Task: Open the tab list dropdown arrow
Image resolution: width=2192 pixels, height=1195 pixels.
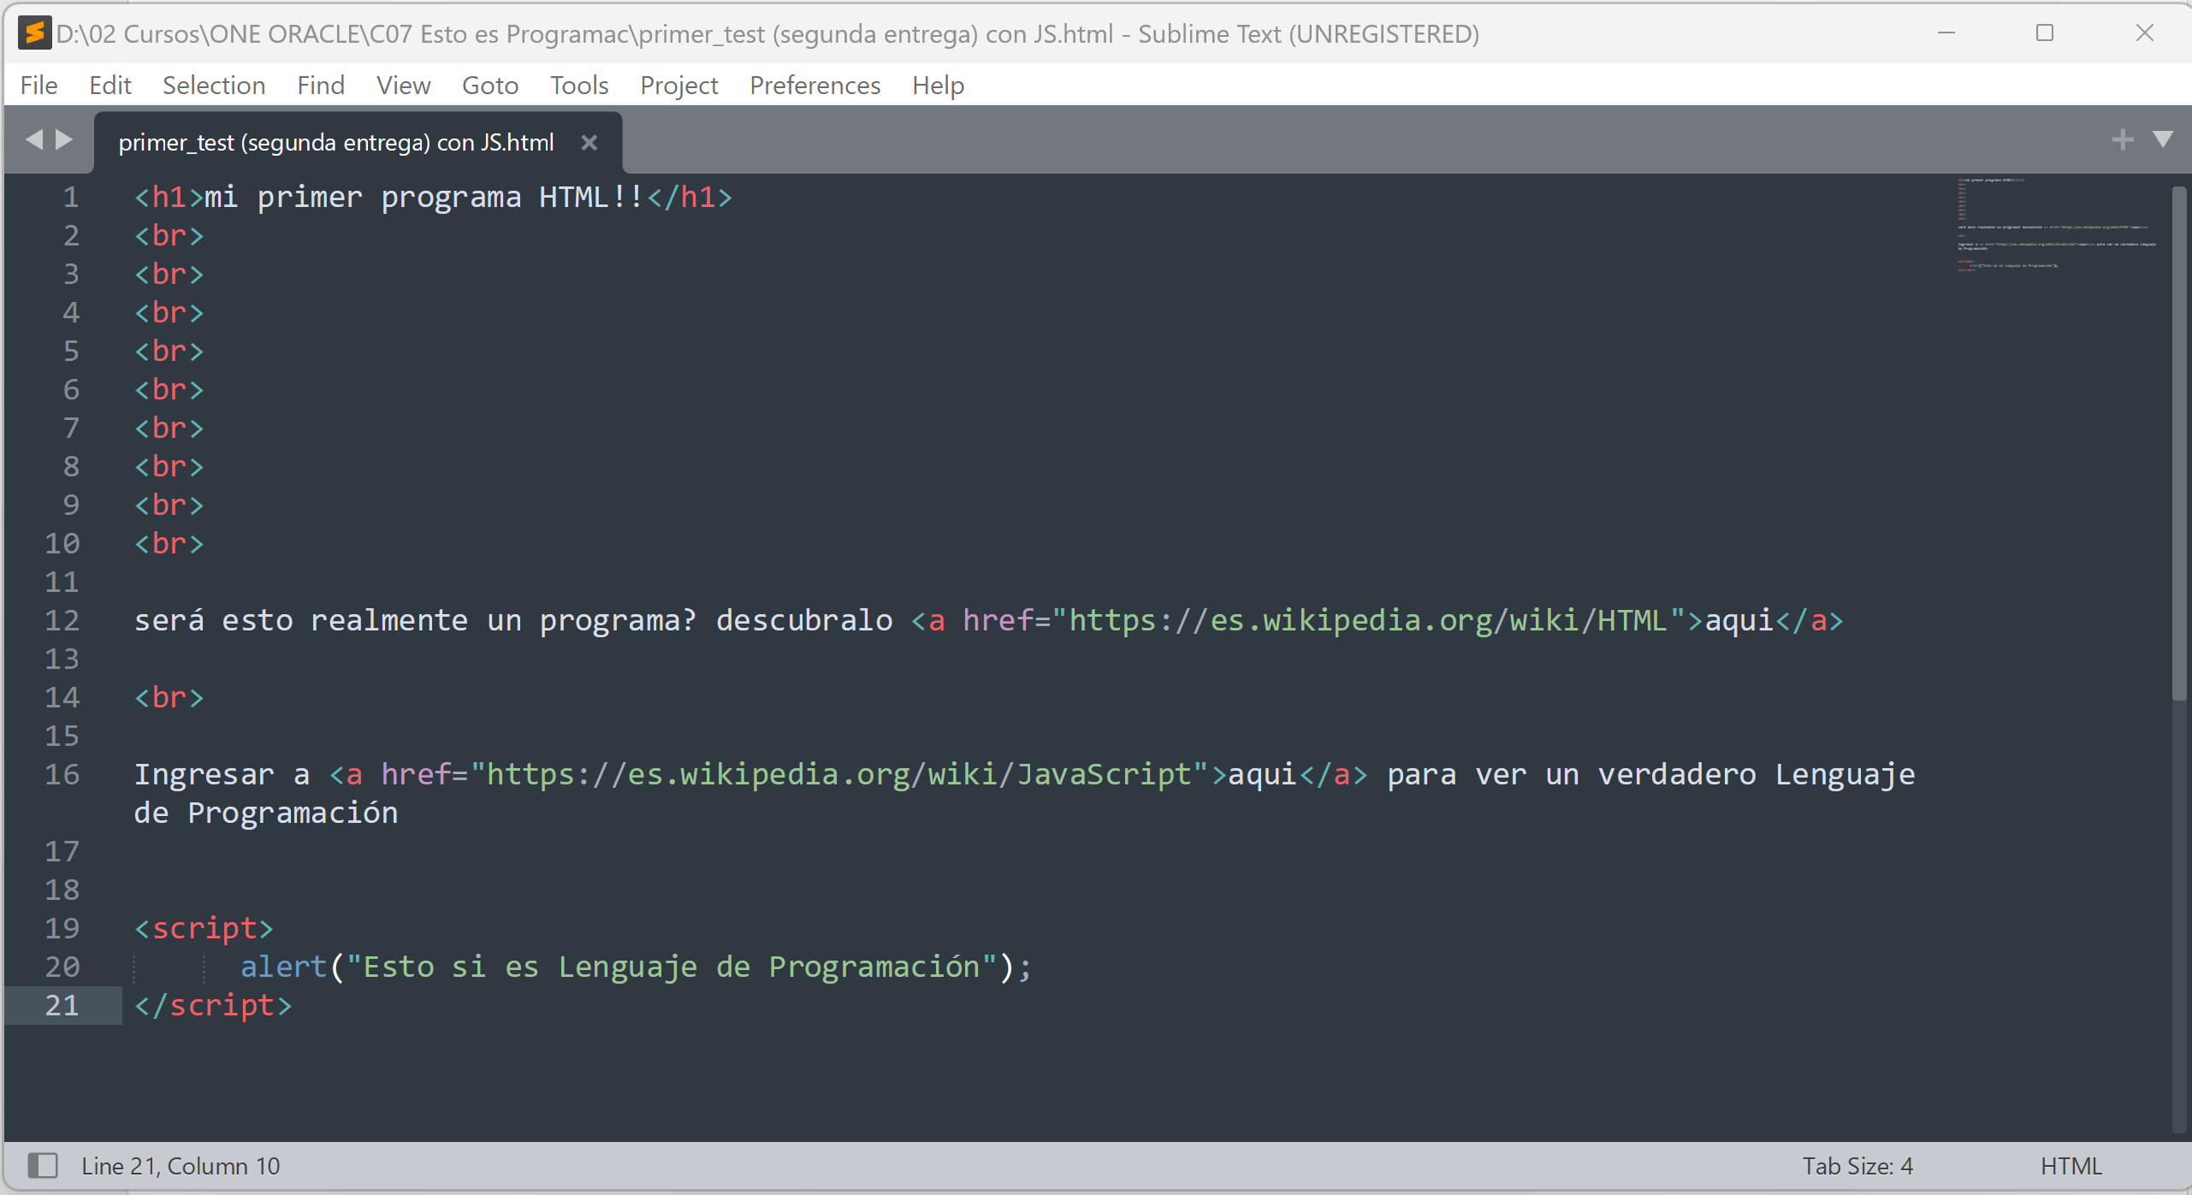Action: [x=2164, y=139]
